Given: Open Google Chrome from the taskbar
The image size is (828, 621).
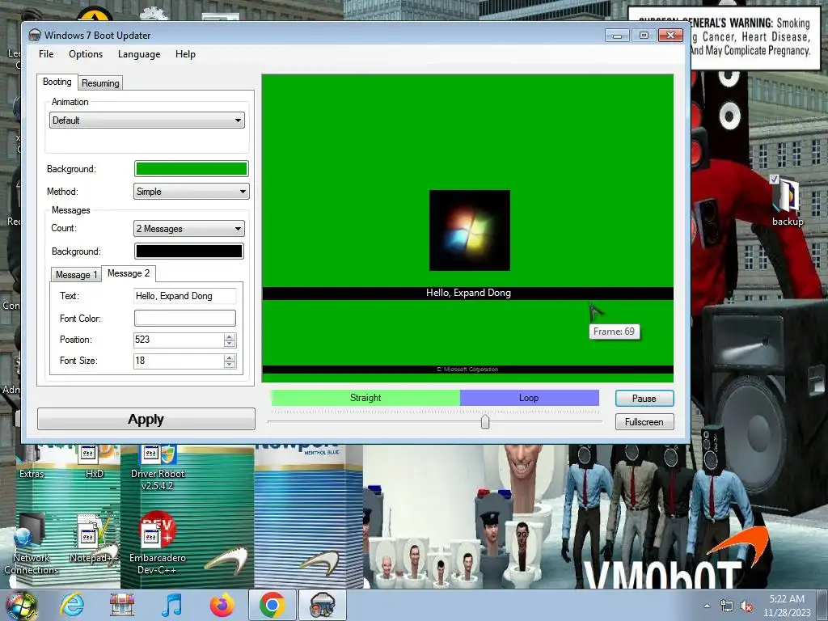Looking at the screenshot, I should click(x=272, y=605).
